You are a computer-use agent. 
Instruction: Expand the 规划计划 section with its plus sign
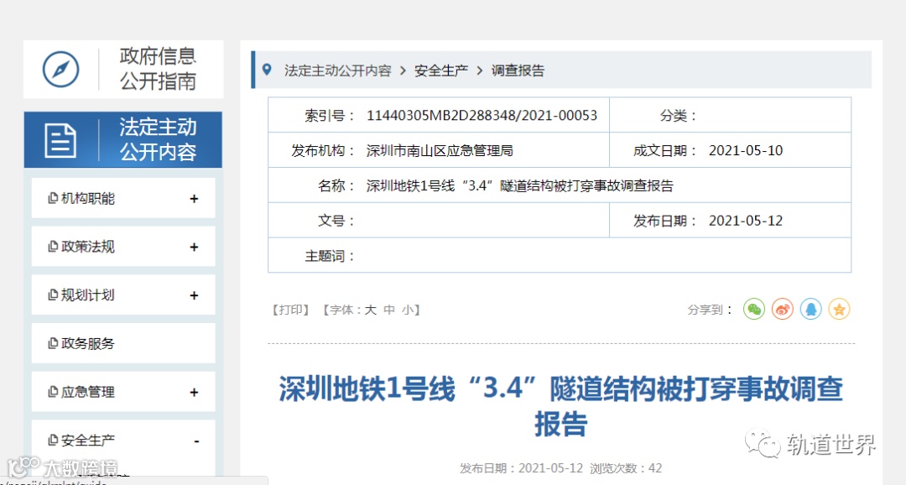(x=194, y=295)
